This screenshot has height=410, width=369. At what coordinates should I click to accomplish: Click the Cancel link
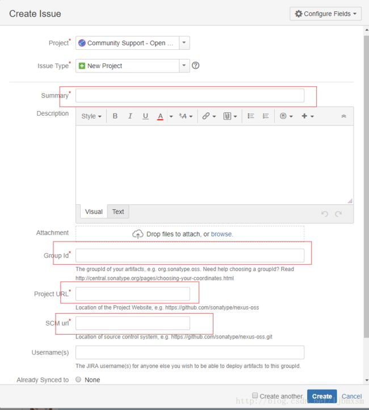[351, 396]
